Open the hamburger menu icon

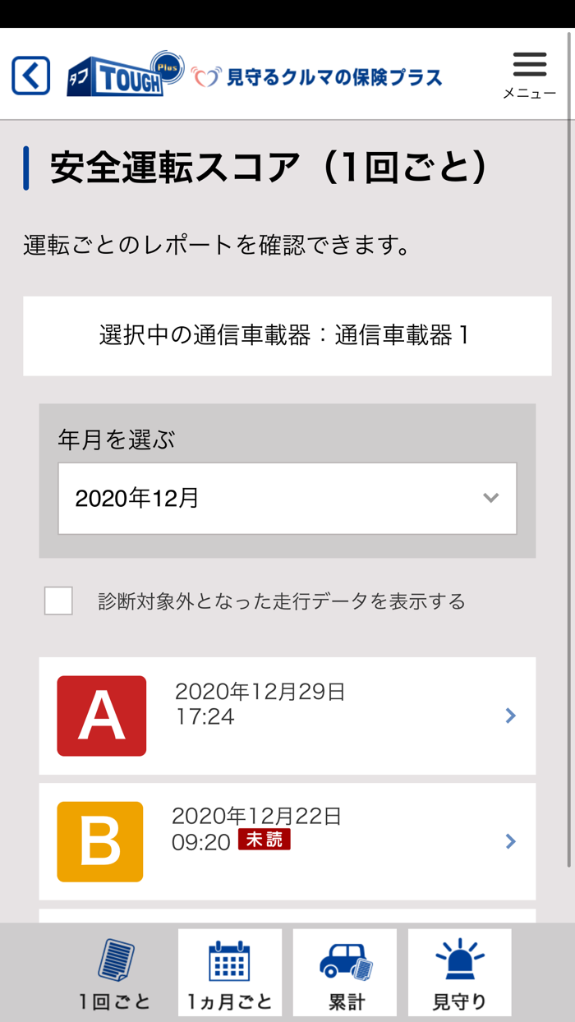[529, 62]
